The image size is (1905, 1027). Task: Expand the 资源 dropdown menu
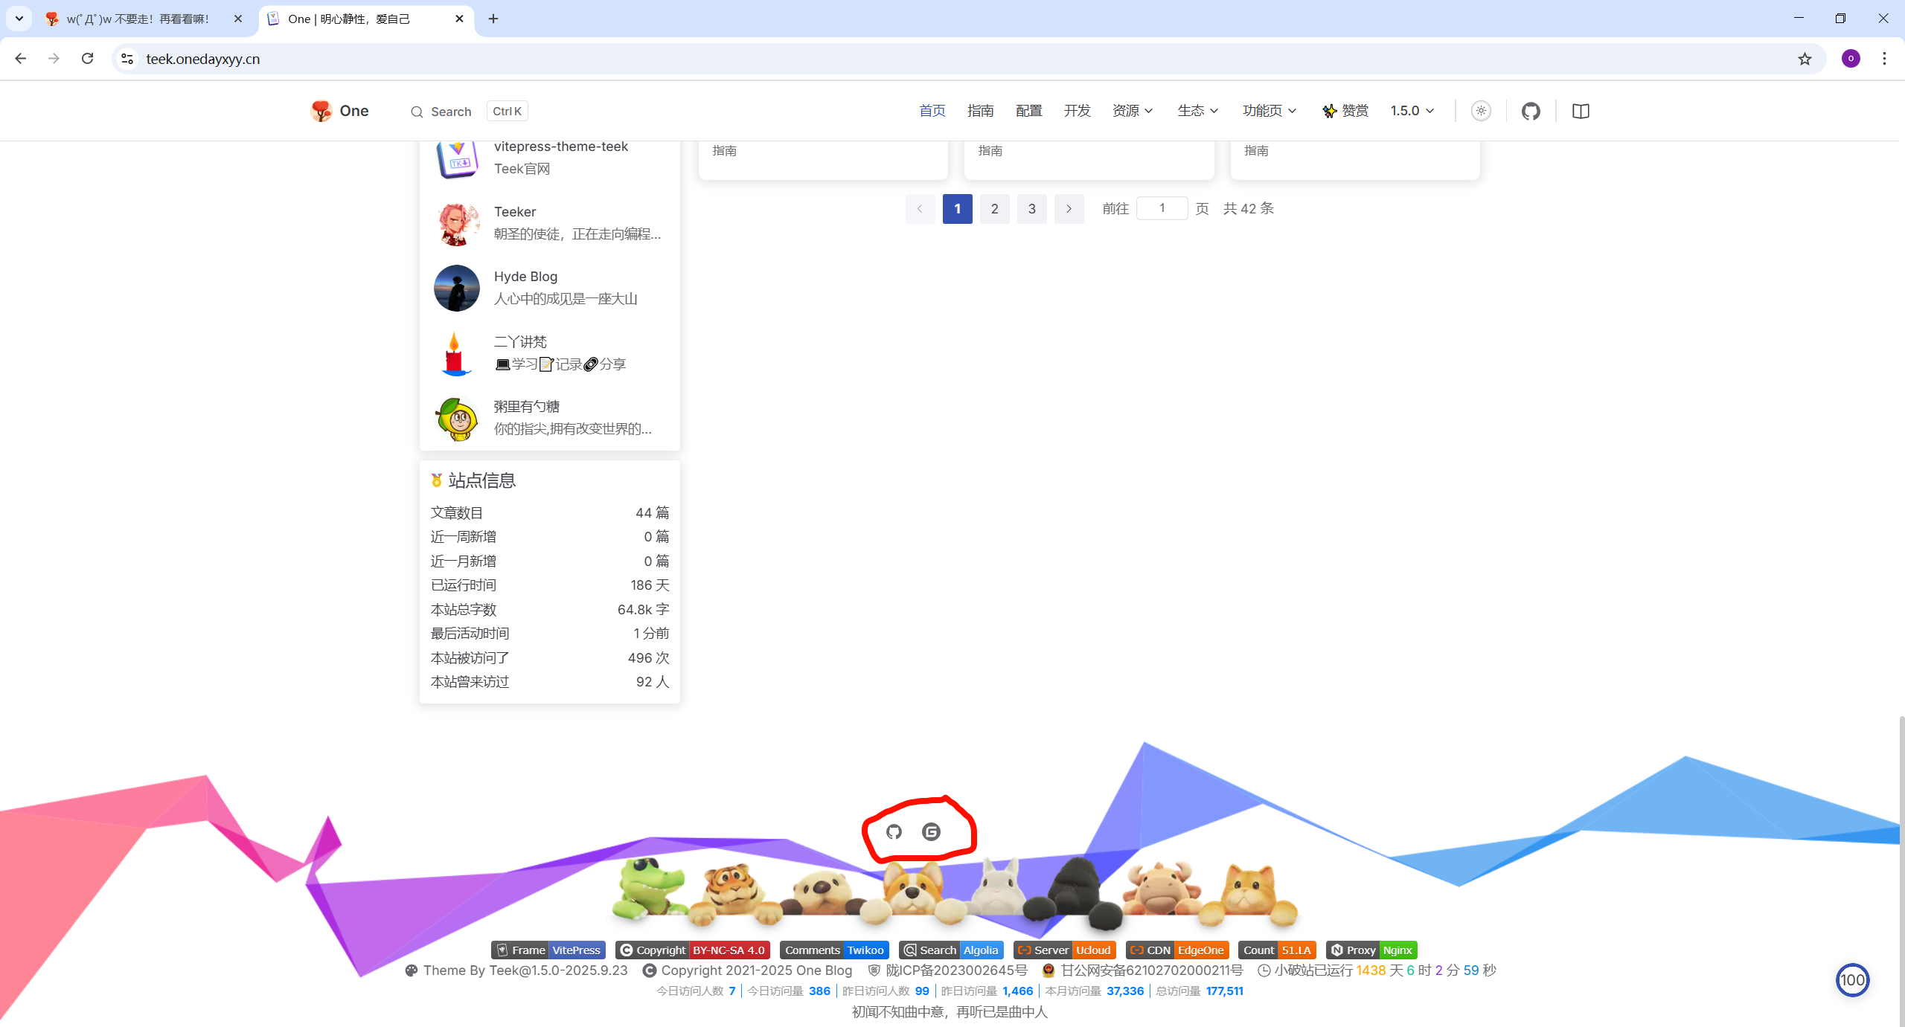tap(1132, 111)
